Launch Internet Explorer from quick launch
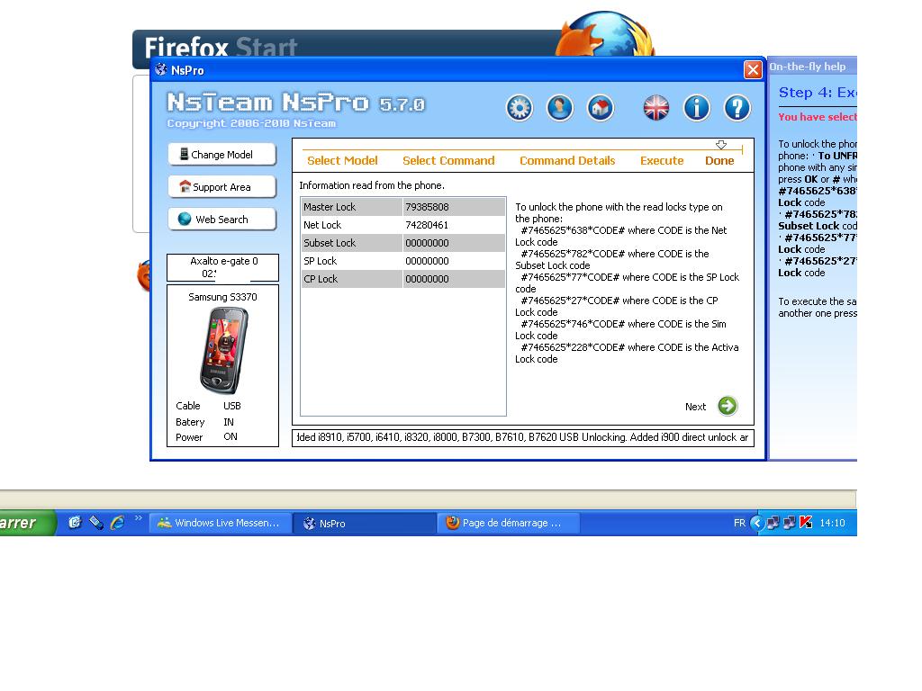The width and height of the screenshot is (922, 691). pos(118,523)
